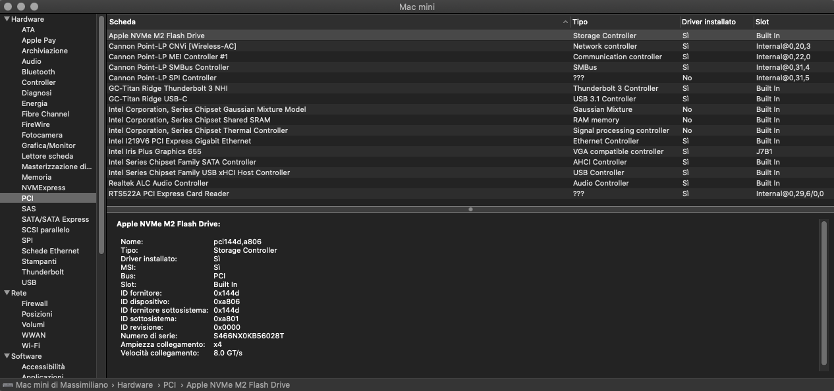
Task: Select Accessibilità under Software
Action: coord(43,367)
